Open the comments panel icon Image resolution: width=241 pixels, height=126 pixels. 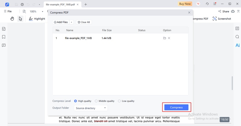click(4, 45)
